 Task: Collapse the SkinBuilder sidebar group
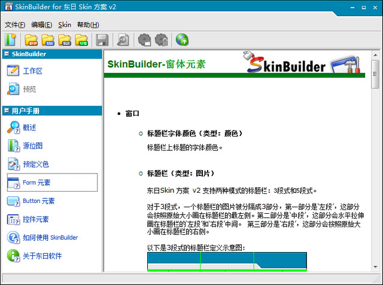click(x=7, y=54)
